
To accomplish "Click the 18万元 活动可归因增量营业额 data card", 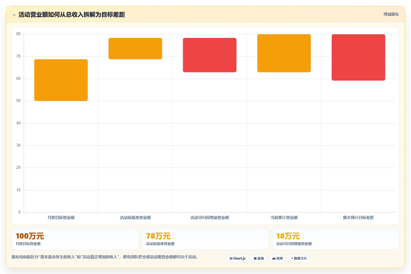I will (336, 239).
